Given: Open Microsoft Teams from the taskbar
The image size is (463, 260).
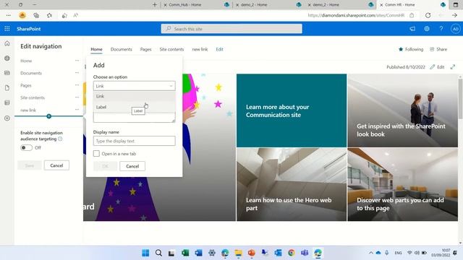Looking at the screenshot, I should (305, 253).
